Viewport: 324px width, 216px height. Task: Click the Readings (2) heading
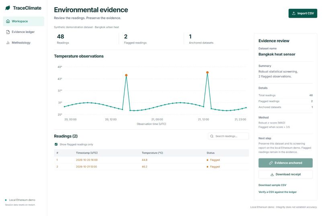click(x=66, y=136)
